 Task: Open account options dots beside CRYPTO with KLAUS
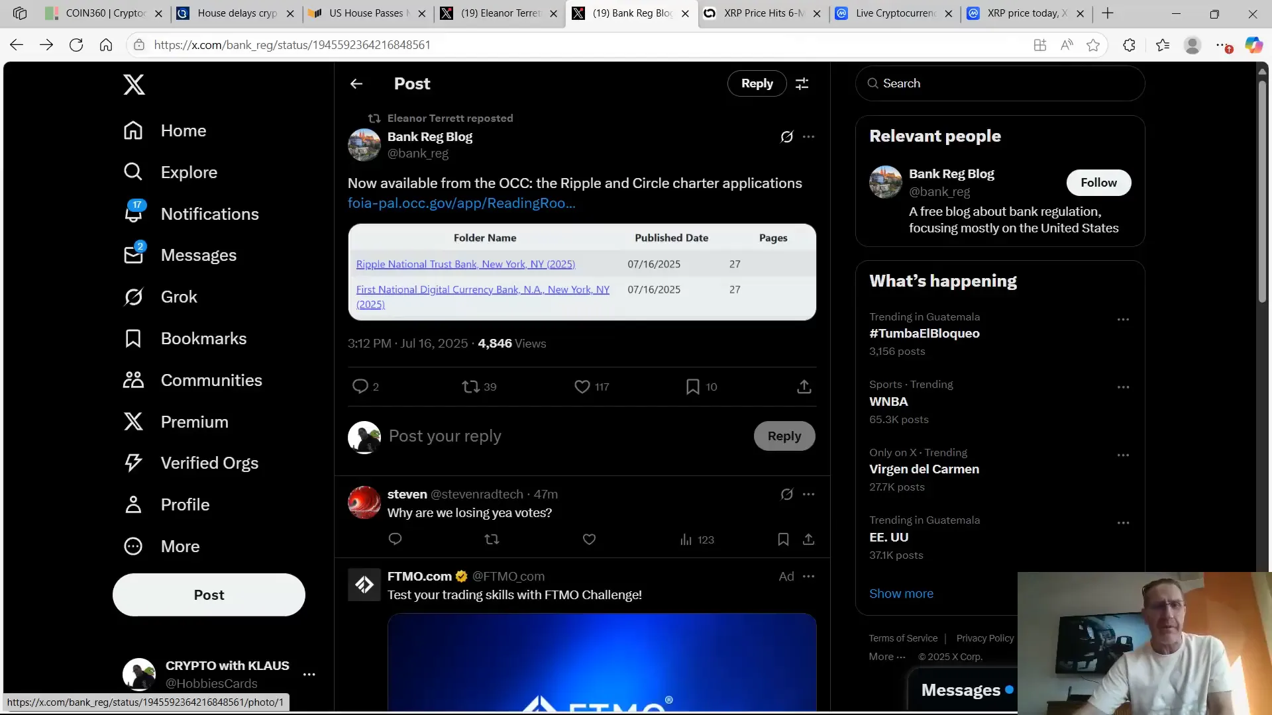click(x=309, y=675)
